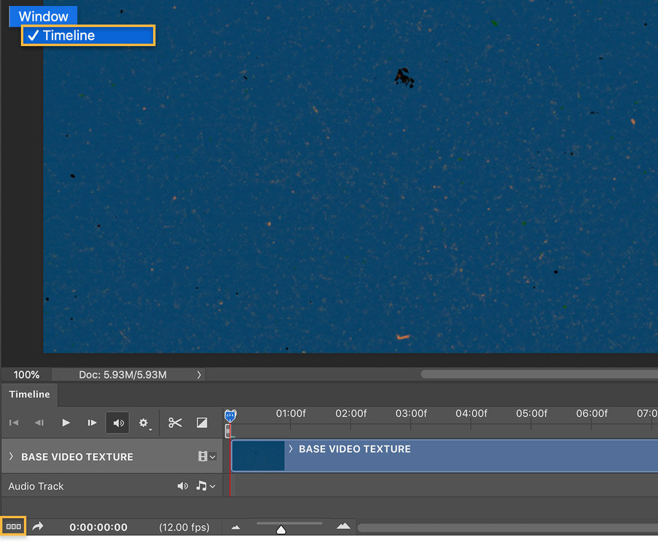Select the Split at playhead scissors icon
658x544 pixels.
pyautogui.click(x=175, y=423)
